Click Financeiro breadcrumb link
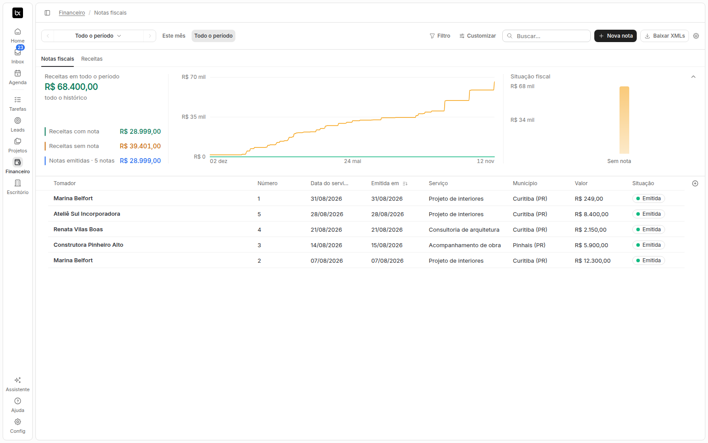Image resolution: width=708 pixels, height=443 pixels. tap(72, 13)
